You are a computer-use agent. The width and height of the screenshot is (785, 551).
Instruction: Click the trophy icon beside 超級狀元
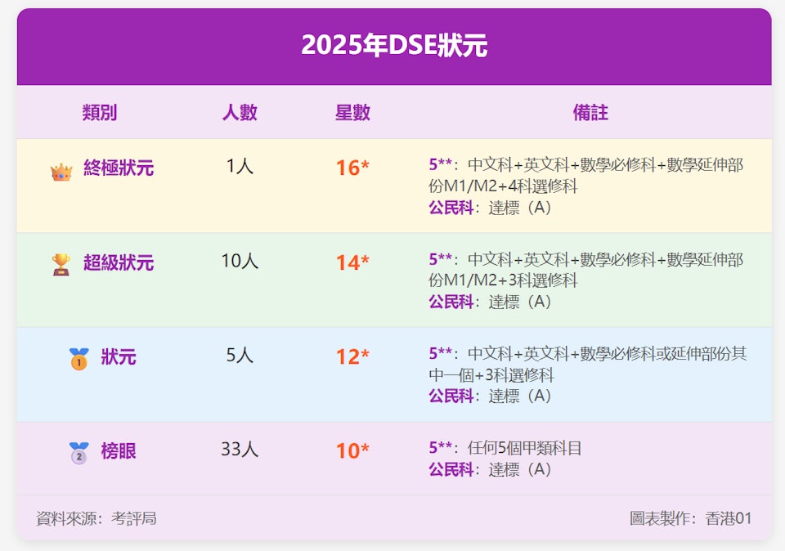[61, 264]
